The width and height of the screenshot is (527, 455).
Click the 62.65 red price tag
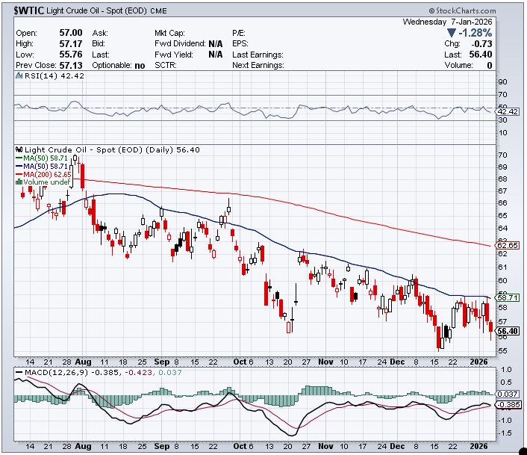point(507,245)
